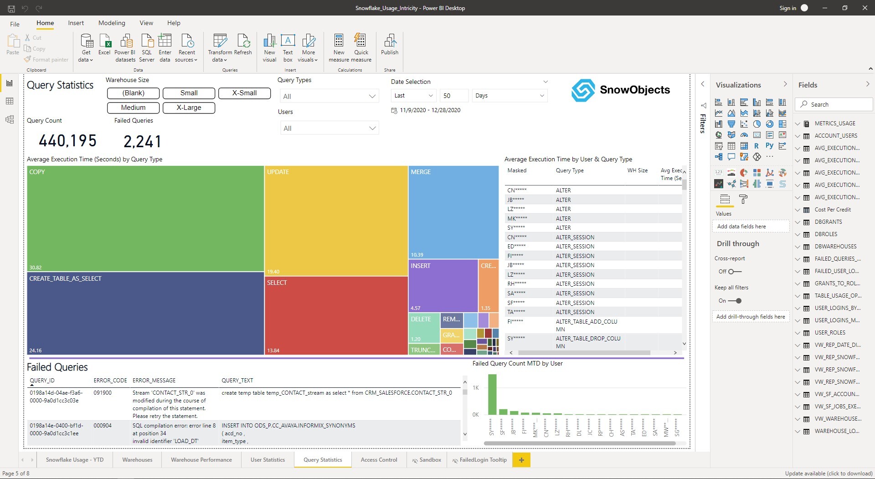Expand the USER_ROLES field table
This screenshot has height=479, width=875.
coord(798,333)
